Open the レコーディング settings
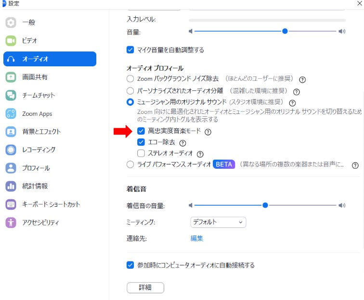Image resolution: width=364 pixels, height=300 pixels. [50, 150]
